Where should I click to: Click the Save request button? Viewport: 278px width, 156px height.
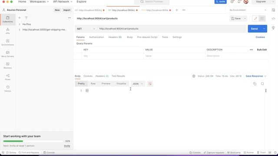236,18
